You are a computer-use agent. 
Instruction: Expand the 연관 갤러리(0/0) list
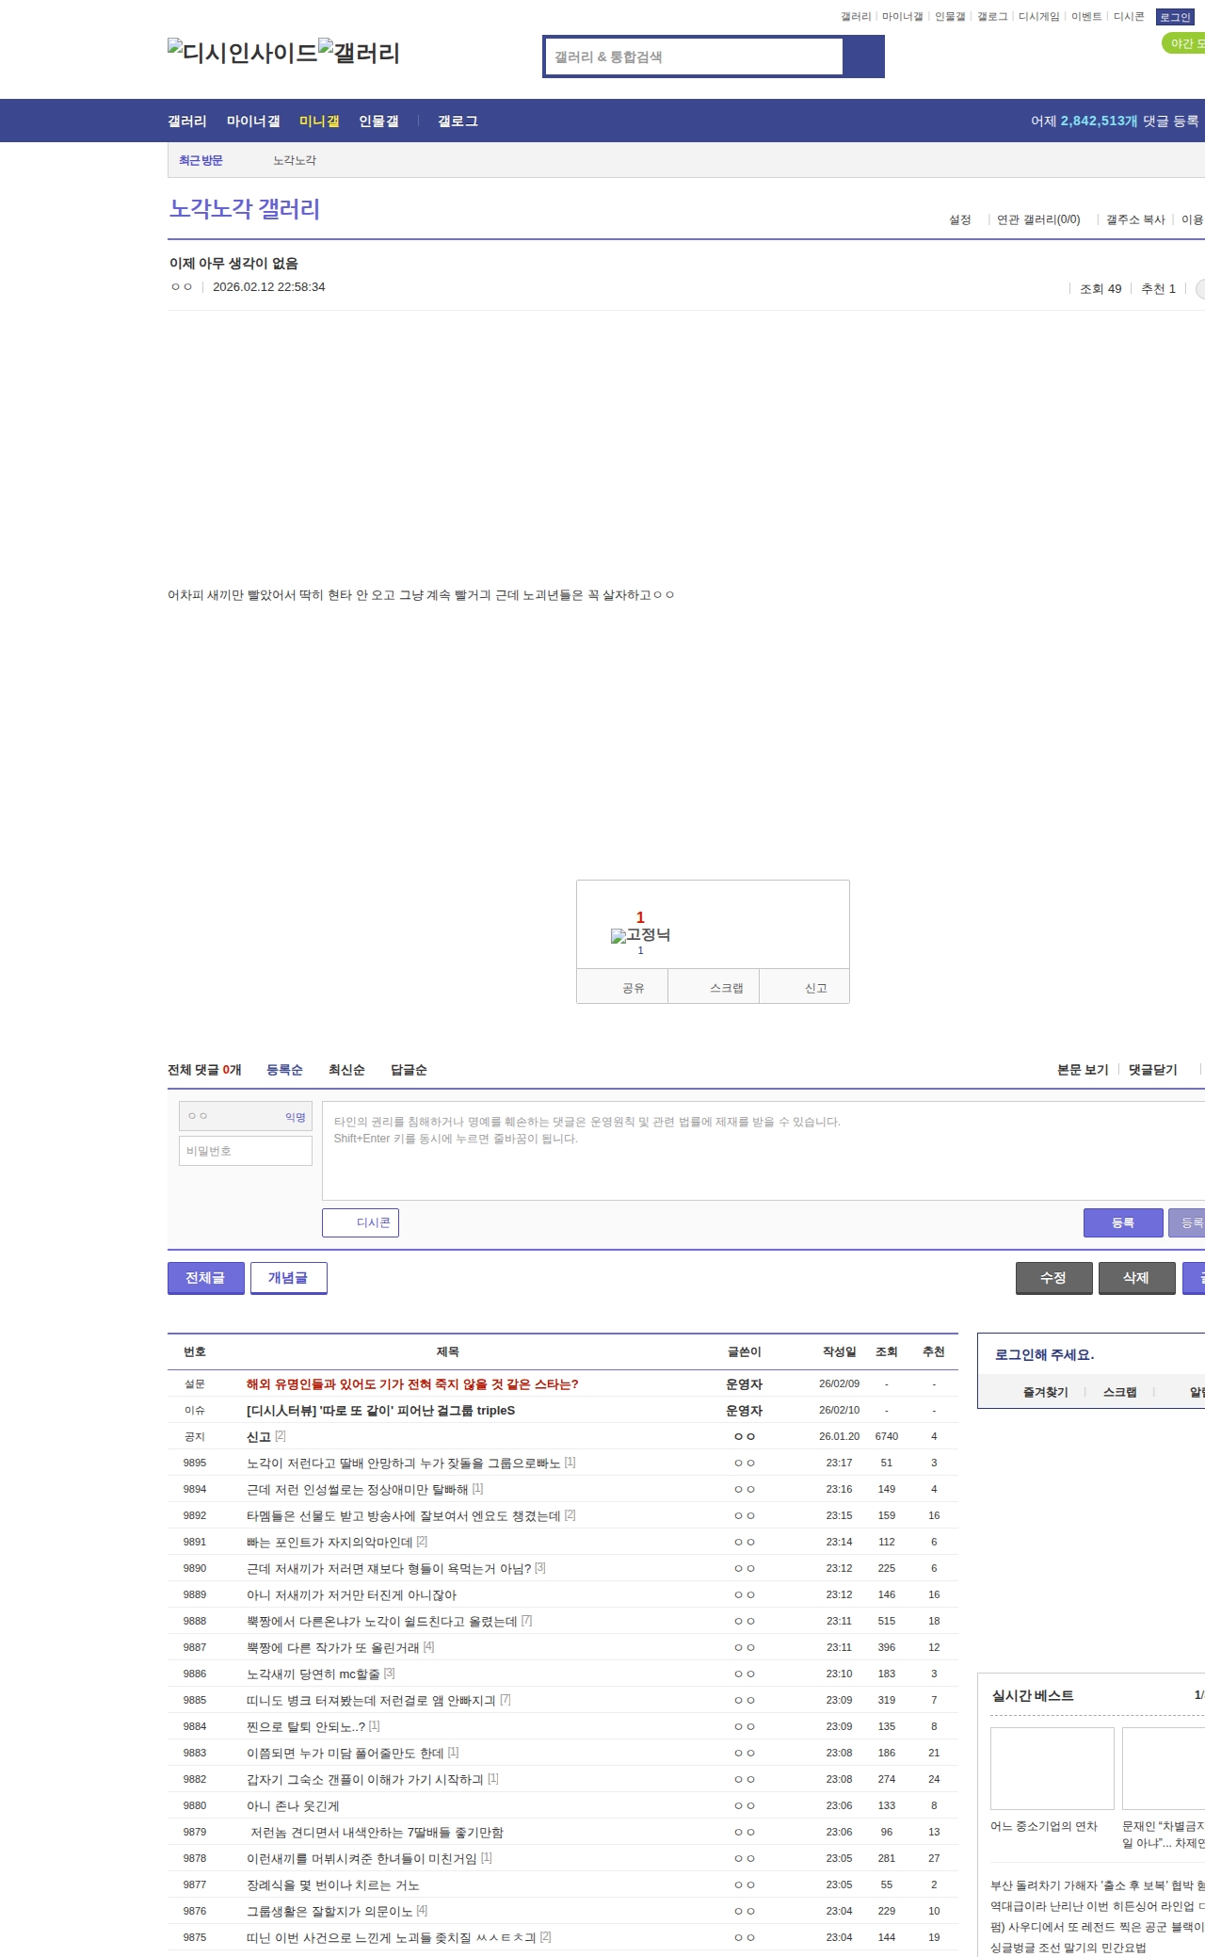pyautogui.click(x=1038, y=219)
